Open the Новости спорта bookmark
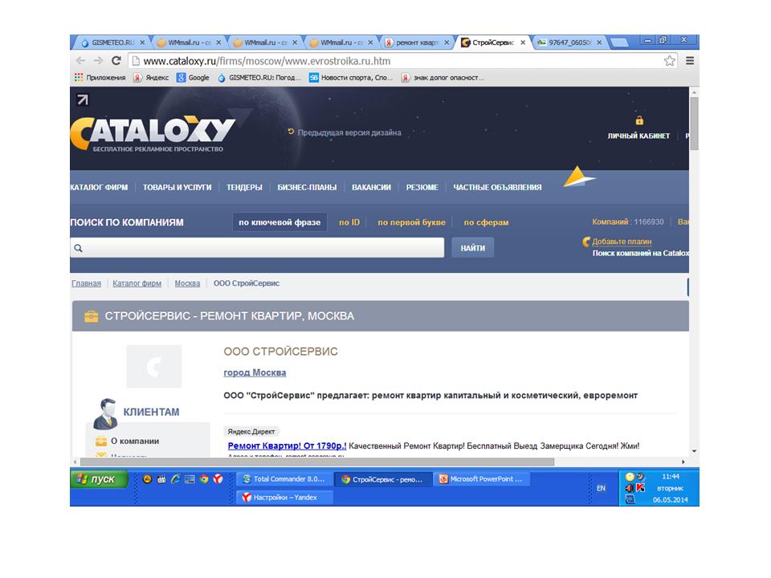Viewport: 771px width, 578px height. pyautogui.click(x=351, y=78)
